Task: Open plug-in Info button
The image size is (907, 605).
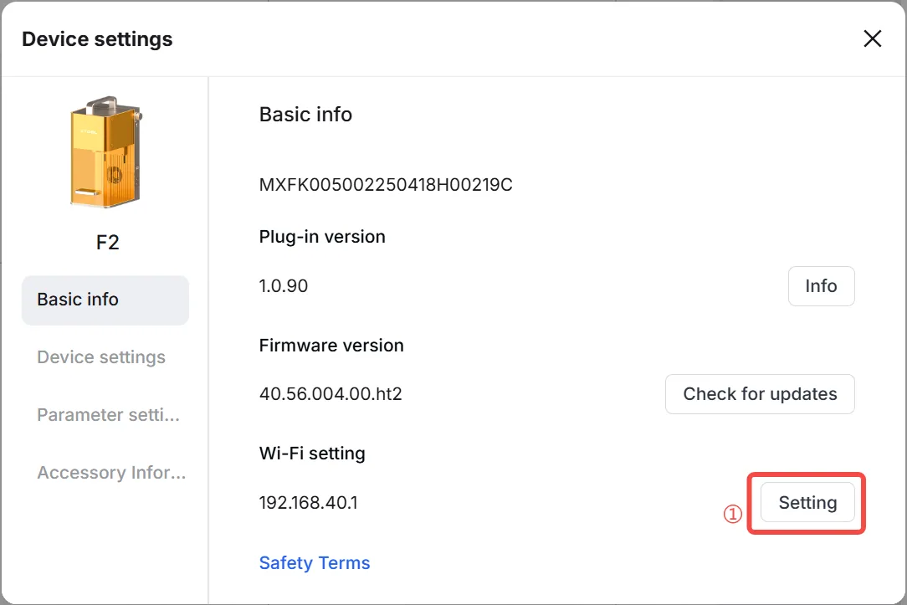Action: pyautogui.click(x=821, y=285)
